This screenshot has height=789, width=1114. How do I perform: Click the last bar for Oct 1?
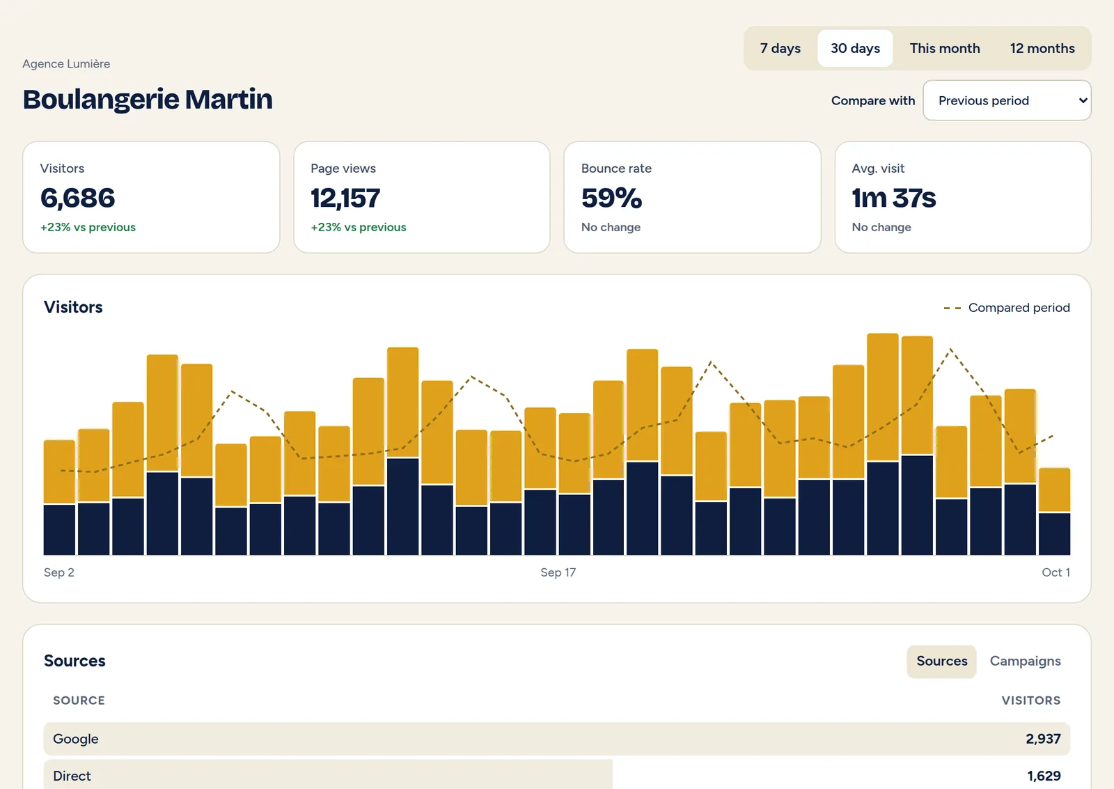[1054, 512]
